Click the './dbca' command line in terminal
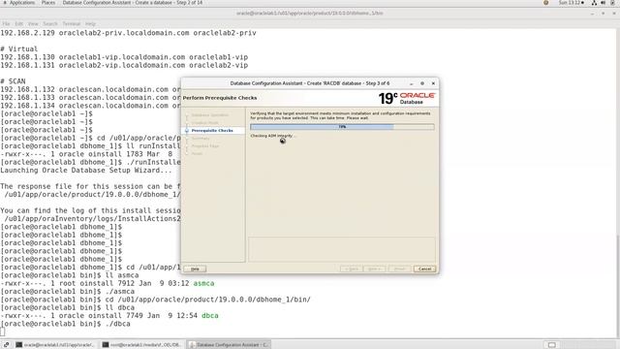The height and width of the screenshot is (349, 620). coord(65,324)
